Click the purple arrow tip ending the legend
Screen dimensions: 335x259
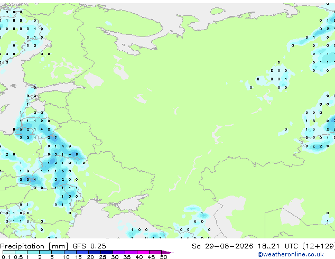point(168,252)
